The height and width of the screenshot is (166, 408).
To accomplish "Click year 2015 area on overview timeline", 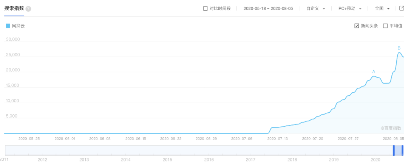I will point(167,150).
